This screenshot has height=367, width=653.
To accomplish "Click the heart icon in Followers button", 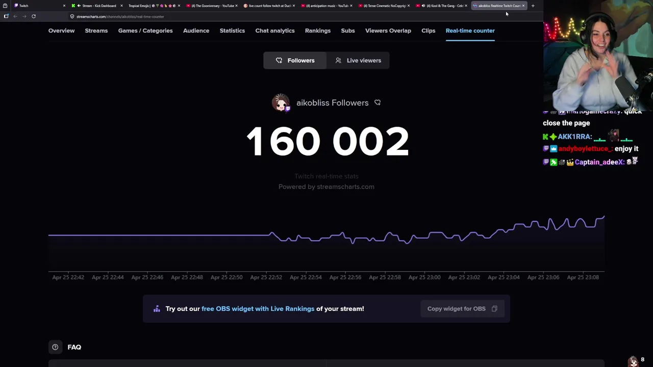I will coord(279,60).
